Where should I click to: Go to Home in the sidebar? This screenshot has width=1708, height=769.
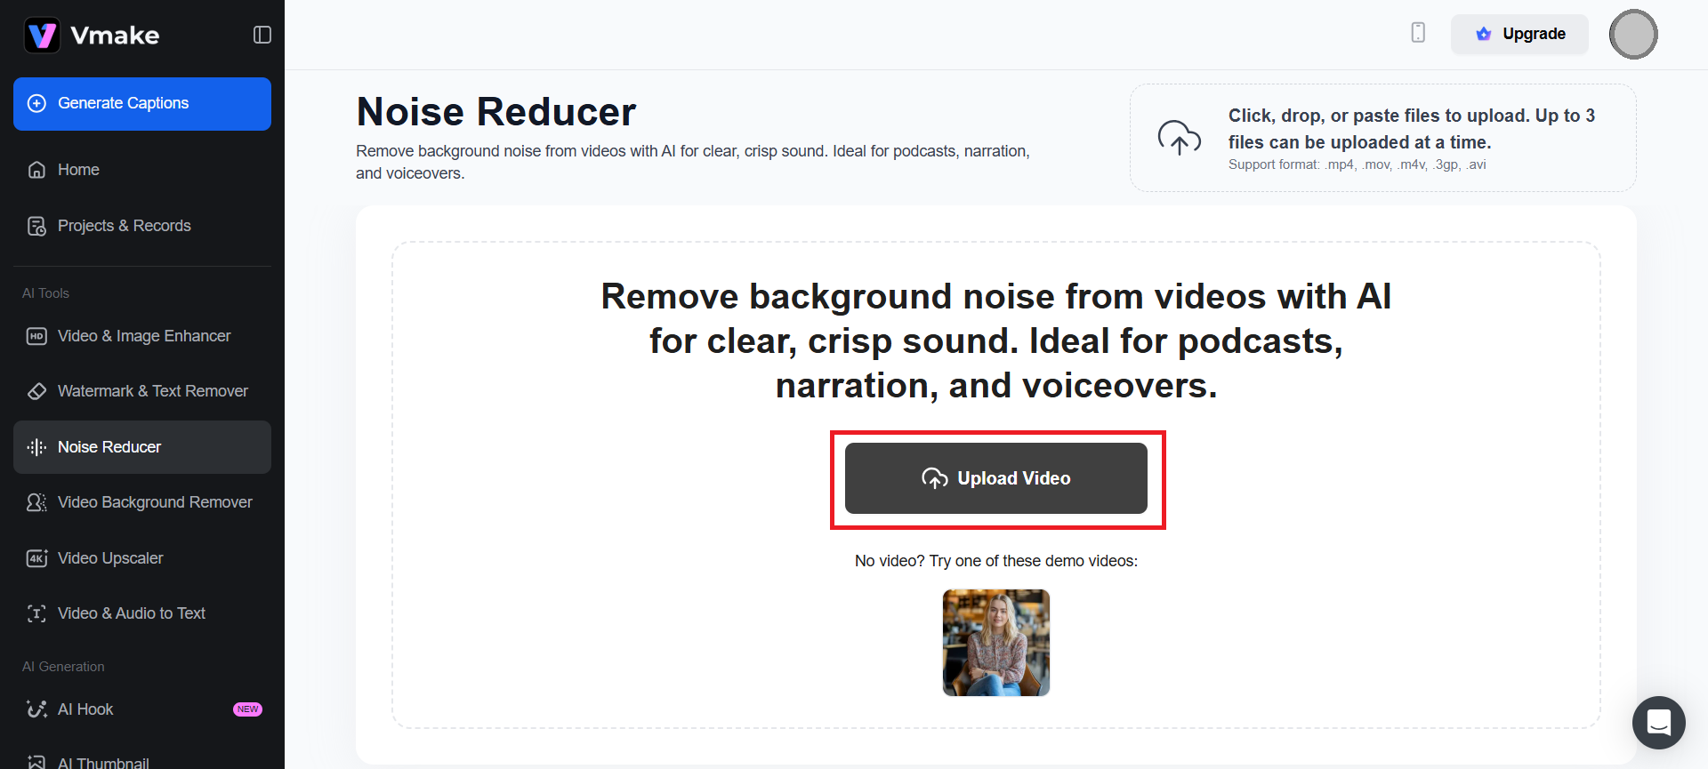pos(78,170)
